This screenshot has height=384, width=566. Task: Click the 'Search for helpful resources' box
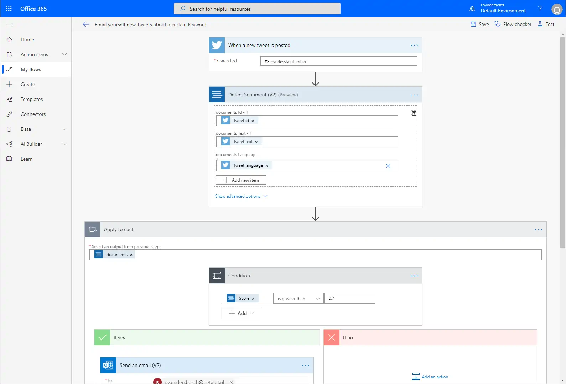[x=257, y=9]
